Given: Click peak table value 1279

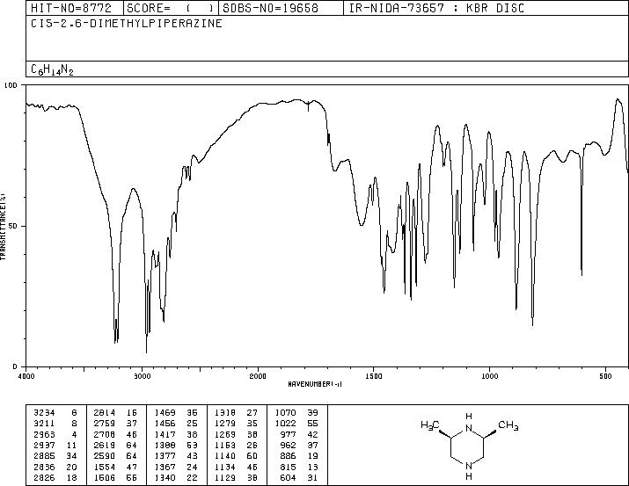Looking at the screenshot, I should [x=225, y=424].
